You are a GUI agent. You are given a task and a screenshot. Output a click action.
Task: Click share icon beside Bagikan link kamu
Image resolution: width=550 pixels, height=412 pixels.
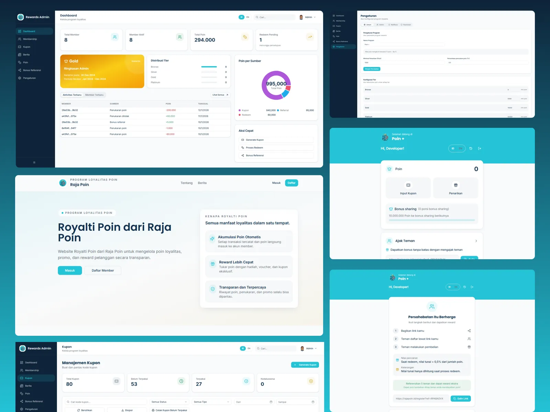pos(469,331)
